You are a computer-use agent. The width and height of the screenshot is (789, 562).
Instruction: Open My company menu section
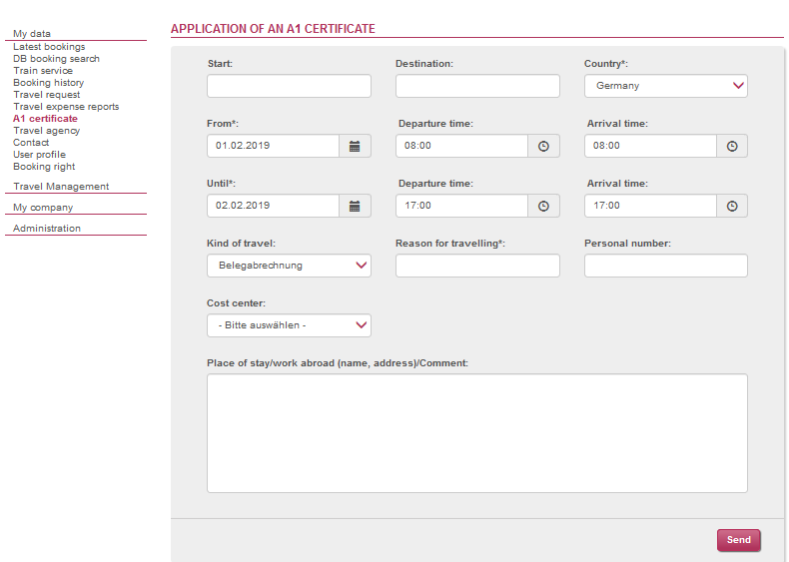pyautogui.click(x=43, y=208)
